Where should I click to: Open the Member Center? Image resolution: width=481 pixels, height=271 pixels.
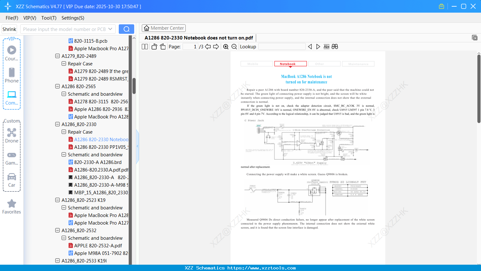pyautogui.click(x=164, y=28)
